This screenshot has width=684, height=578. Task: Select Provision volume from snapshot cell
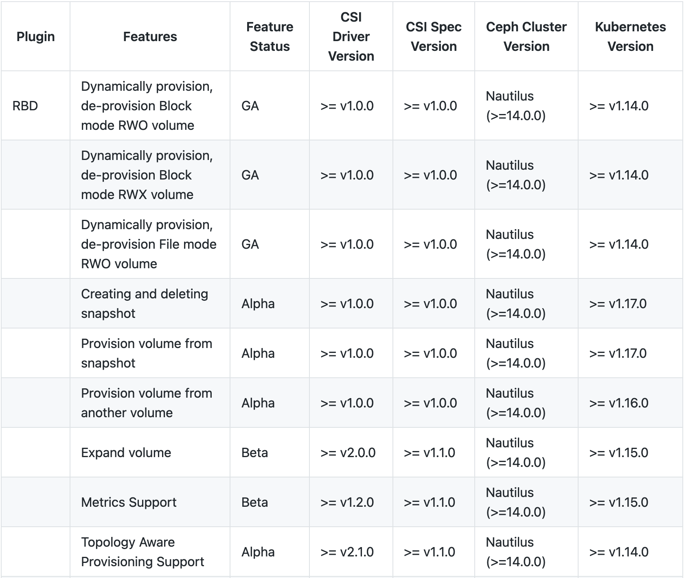150,353
